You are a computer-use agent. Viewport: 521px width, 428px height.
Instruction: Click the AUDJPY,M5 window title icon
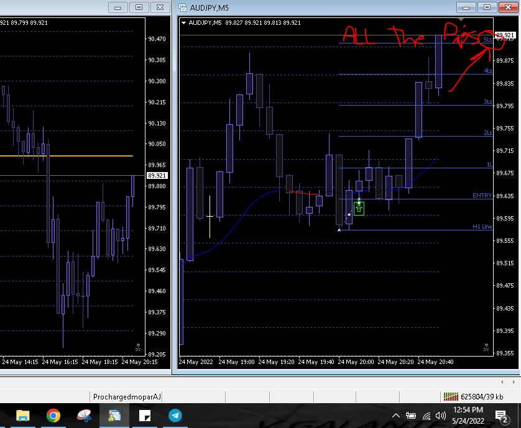click(x=183, y=7)
